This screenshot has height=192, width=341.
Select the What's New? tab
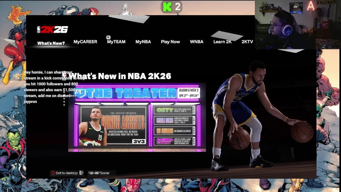(x=51, y=43)
